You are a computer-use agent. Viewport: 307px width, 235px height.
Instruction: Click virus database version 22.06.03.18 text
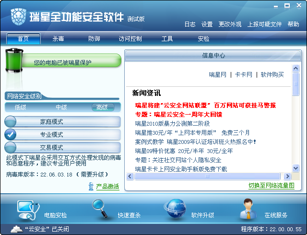click(57, 175)
